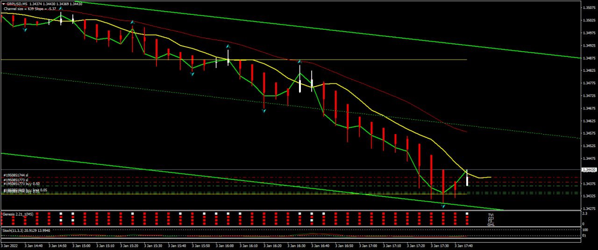598x250 pixels.
Task: Click the Channel size and Slope text
Action: pyautogui.click(x=30, y=9)
